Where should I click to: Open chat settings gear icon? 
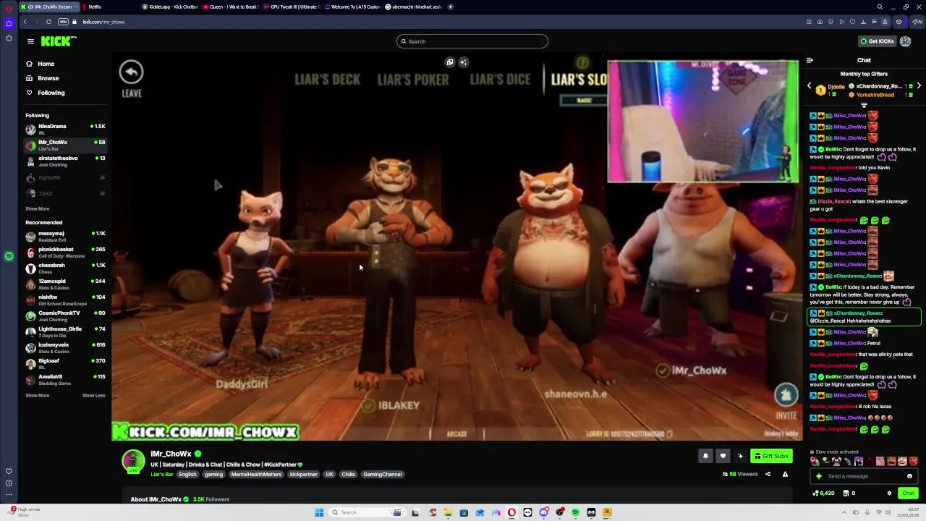pyautogui.click(x=889, y=493)
